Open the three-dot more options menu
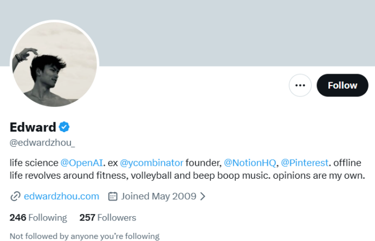This screenshot has height=241, width=375. tap(300, 85)
